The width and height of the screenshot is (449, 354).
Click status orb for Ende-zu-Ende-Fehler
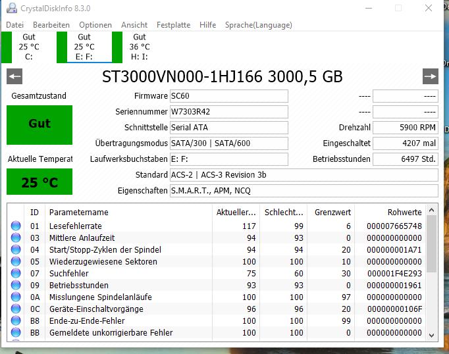point(16,321)
